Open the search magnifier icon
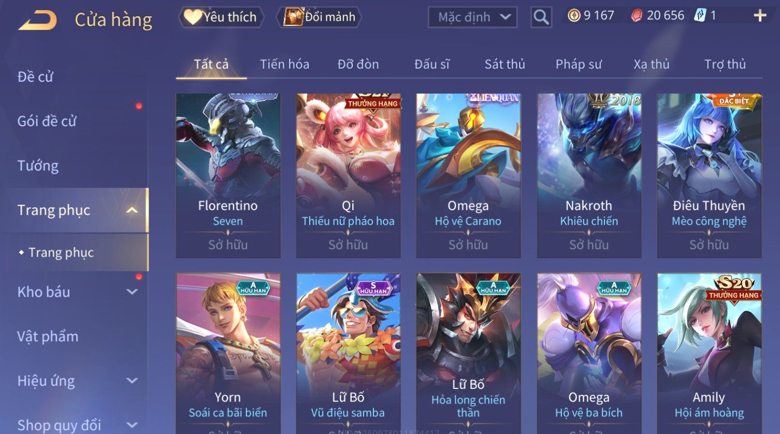The height and width of the screenshot is (434, 780). [541, 18]
